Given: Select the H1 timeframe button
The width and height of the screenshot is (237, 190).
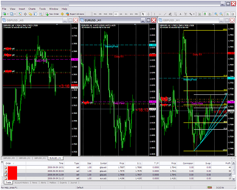Looking at the screenshot, I should [116, 14].
